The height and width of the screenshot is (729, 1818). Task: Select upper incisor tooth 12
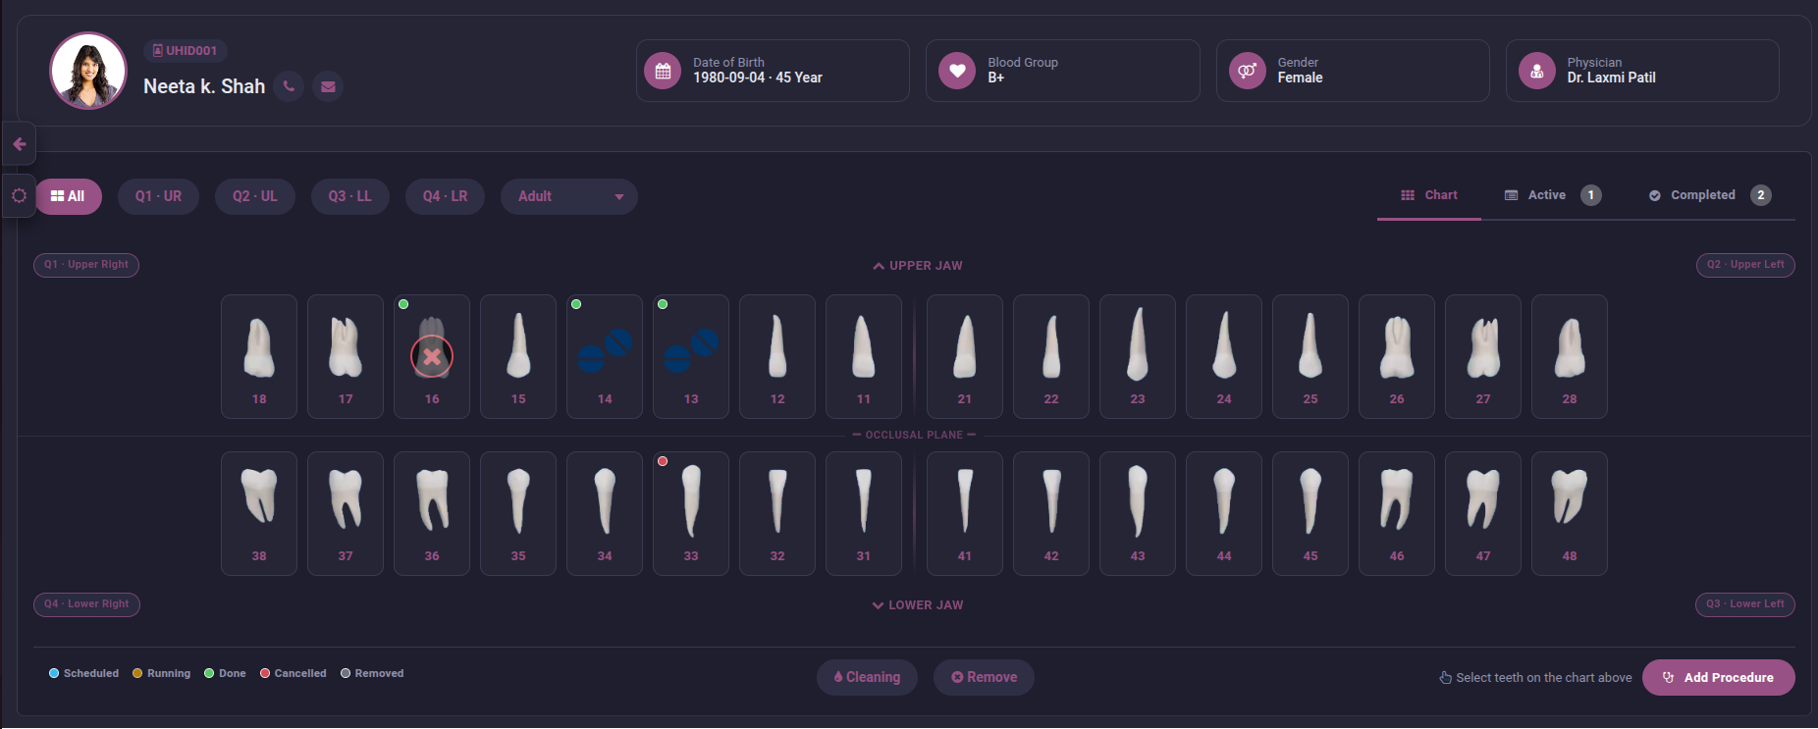tap(777, 356)
